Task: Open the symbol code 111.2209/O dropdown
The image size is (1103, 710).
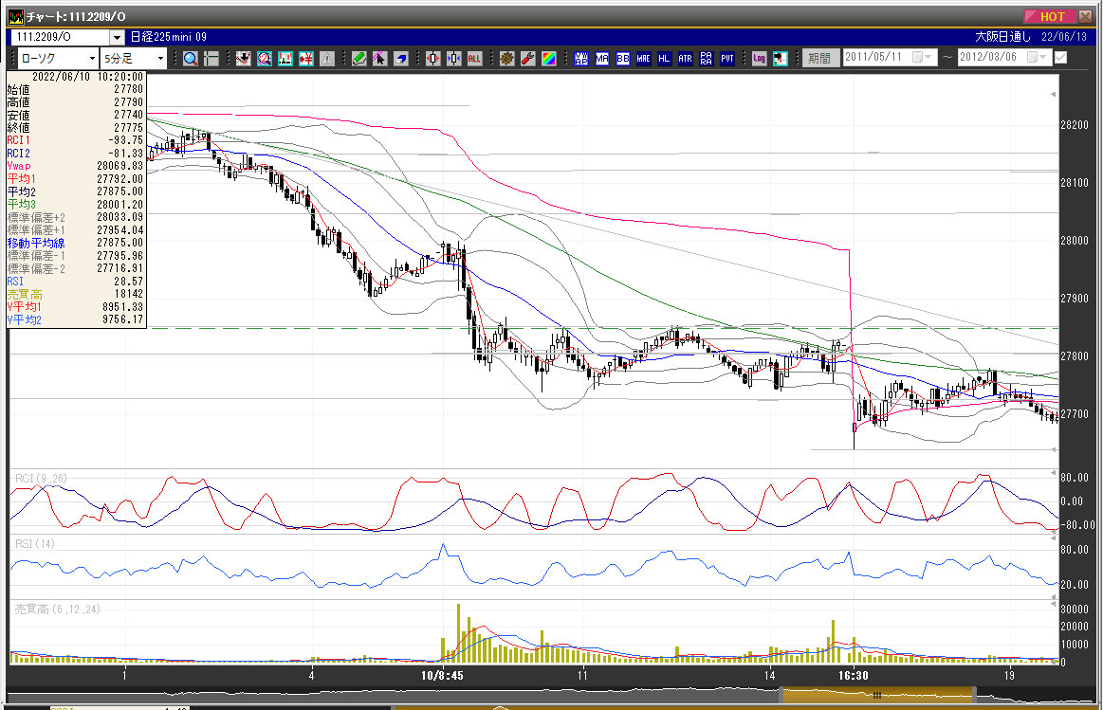Action: point(117,37)
